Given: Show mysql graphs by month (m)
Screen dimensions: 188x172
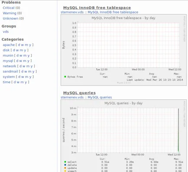Looking at the screenshot, I should [25, 61].
